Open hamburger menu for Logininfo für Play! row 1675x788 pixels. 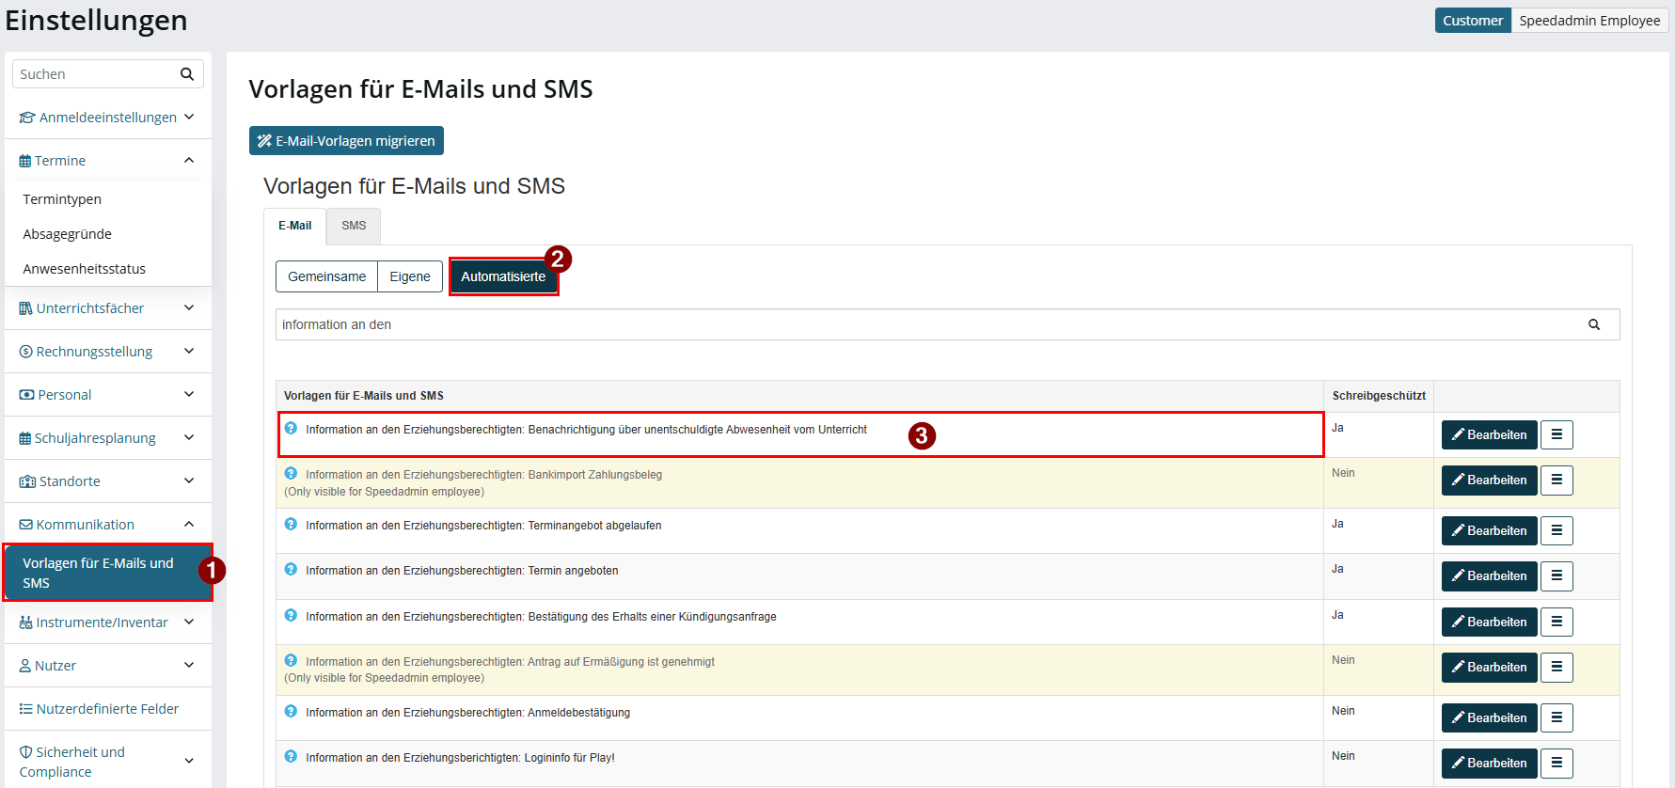[x=1556, y=763]
